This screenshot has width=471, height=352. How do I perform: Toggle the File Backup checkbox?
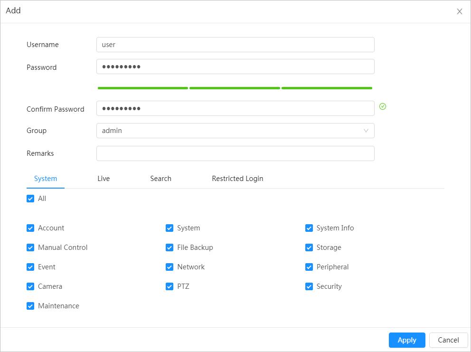coord(170,247)
